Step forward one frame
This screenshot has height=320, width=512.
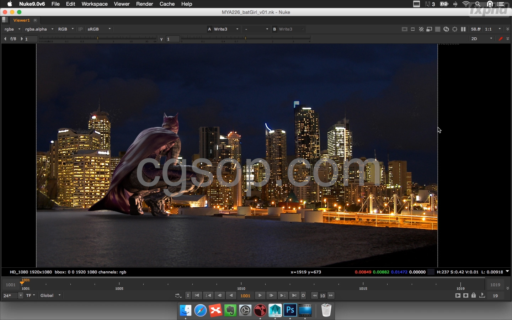tap(271, 295)
